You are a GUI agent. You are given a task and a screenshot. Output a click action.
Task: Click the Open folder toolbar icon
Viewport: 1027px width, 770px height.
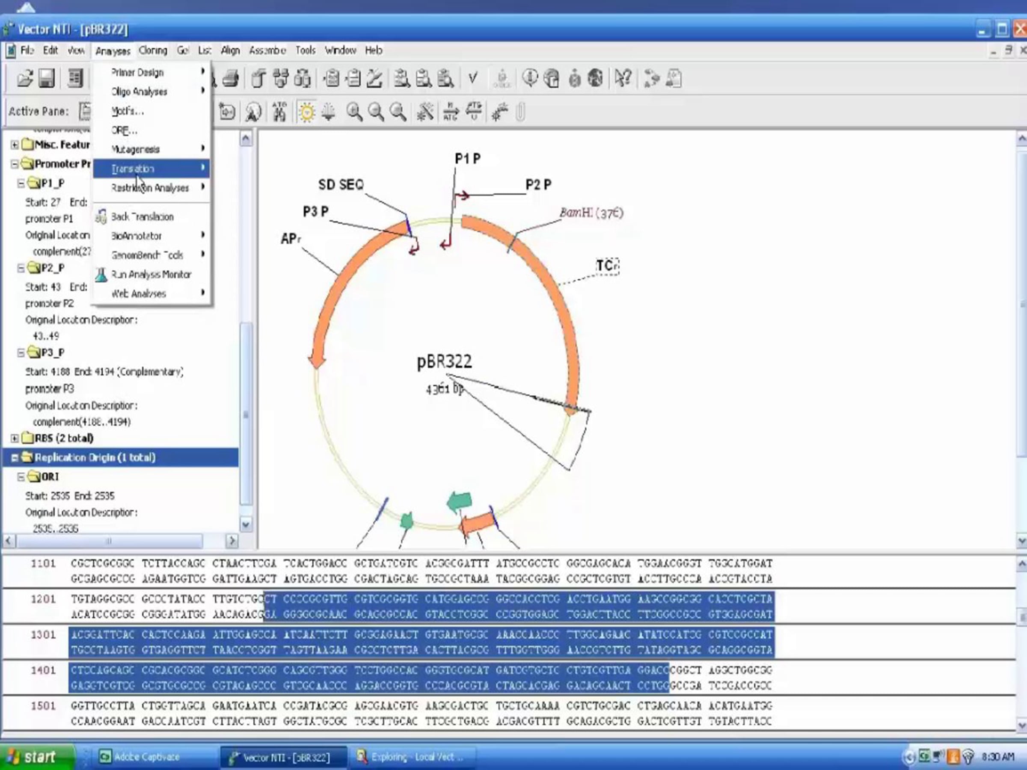tap(25, 78)
